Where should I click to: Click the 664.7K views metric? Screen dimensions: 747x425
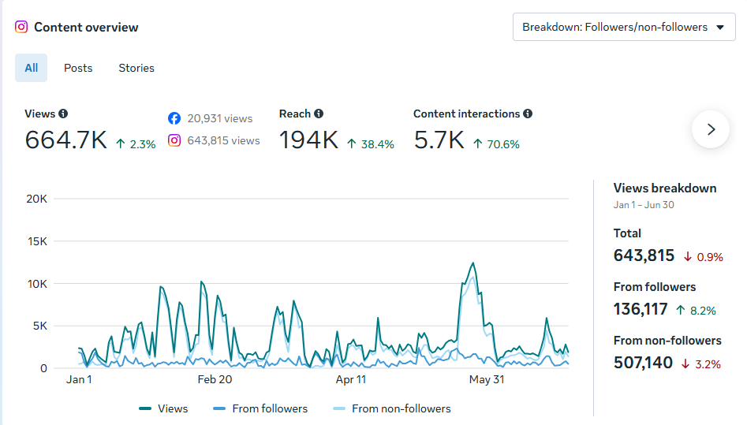coord(65,140)
